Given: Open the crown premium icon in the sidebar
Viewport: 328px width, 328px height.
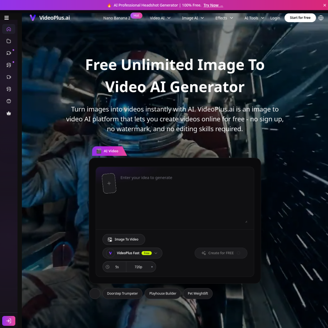Looking at the screenshot, I should [x=9, y=113].
